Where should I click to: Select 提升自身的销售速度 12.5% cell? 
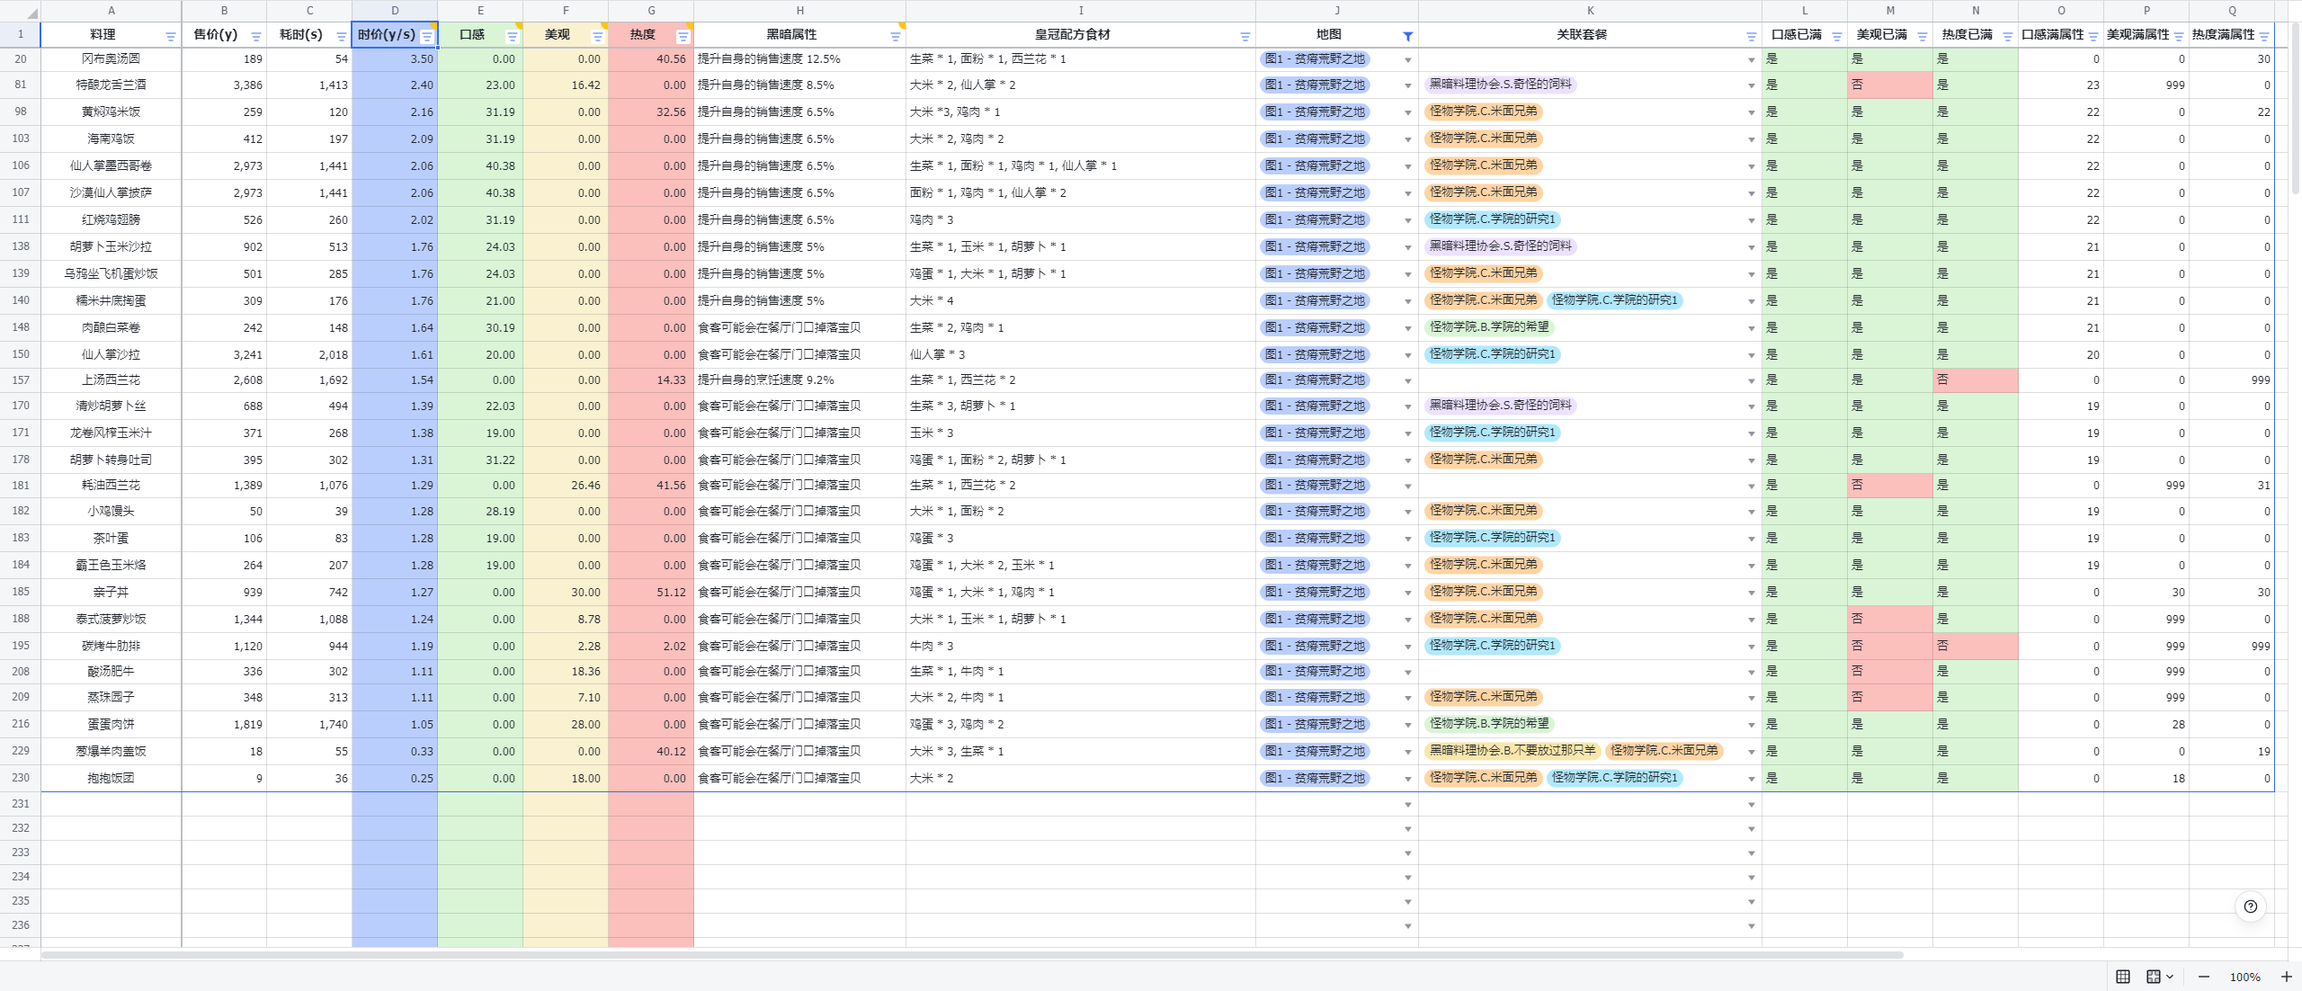pyautogui.click(x=799, y=59)
